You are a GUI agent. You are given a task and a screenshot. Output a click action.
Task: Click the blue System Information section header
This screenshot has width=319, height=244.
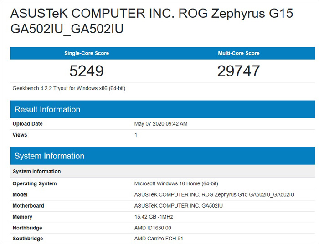click(49, 156)
